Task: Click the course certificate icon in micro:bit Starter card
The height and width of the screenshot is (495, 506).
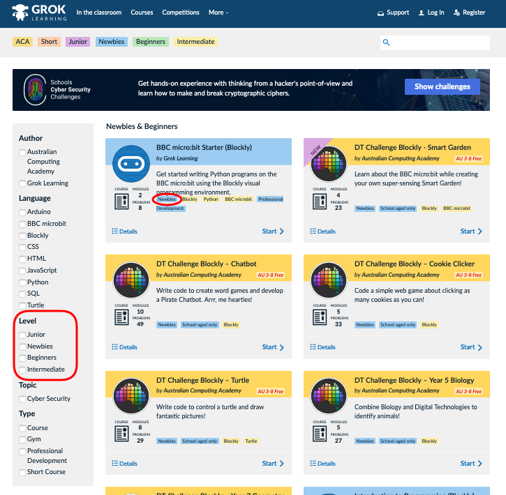Action: (x=121, y=201)
